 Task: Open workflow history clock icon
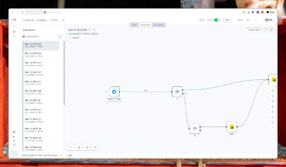[x=248, y=20]
